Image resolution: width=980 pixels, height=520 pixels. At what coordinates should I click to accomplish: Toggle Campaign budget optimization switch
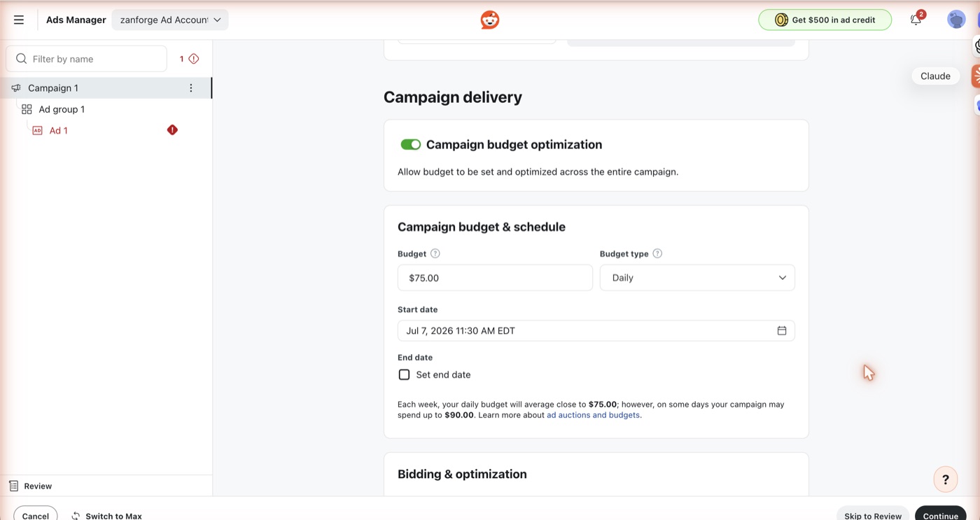410,144
